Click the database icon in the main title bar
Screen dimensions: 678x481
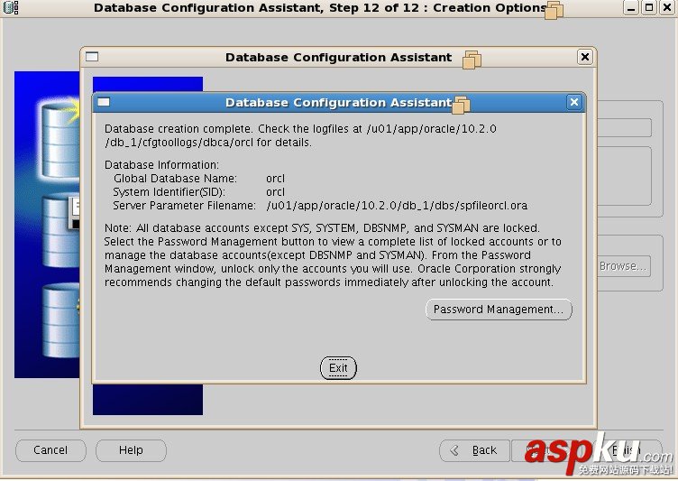11,8
